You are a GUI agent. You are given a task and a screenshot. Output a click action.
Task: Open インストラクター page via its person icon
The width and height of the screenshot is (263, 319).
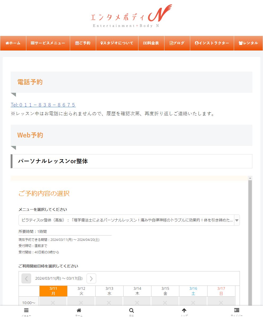(x=196, y=43)
